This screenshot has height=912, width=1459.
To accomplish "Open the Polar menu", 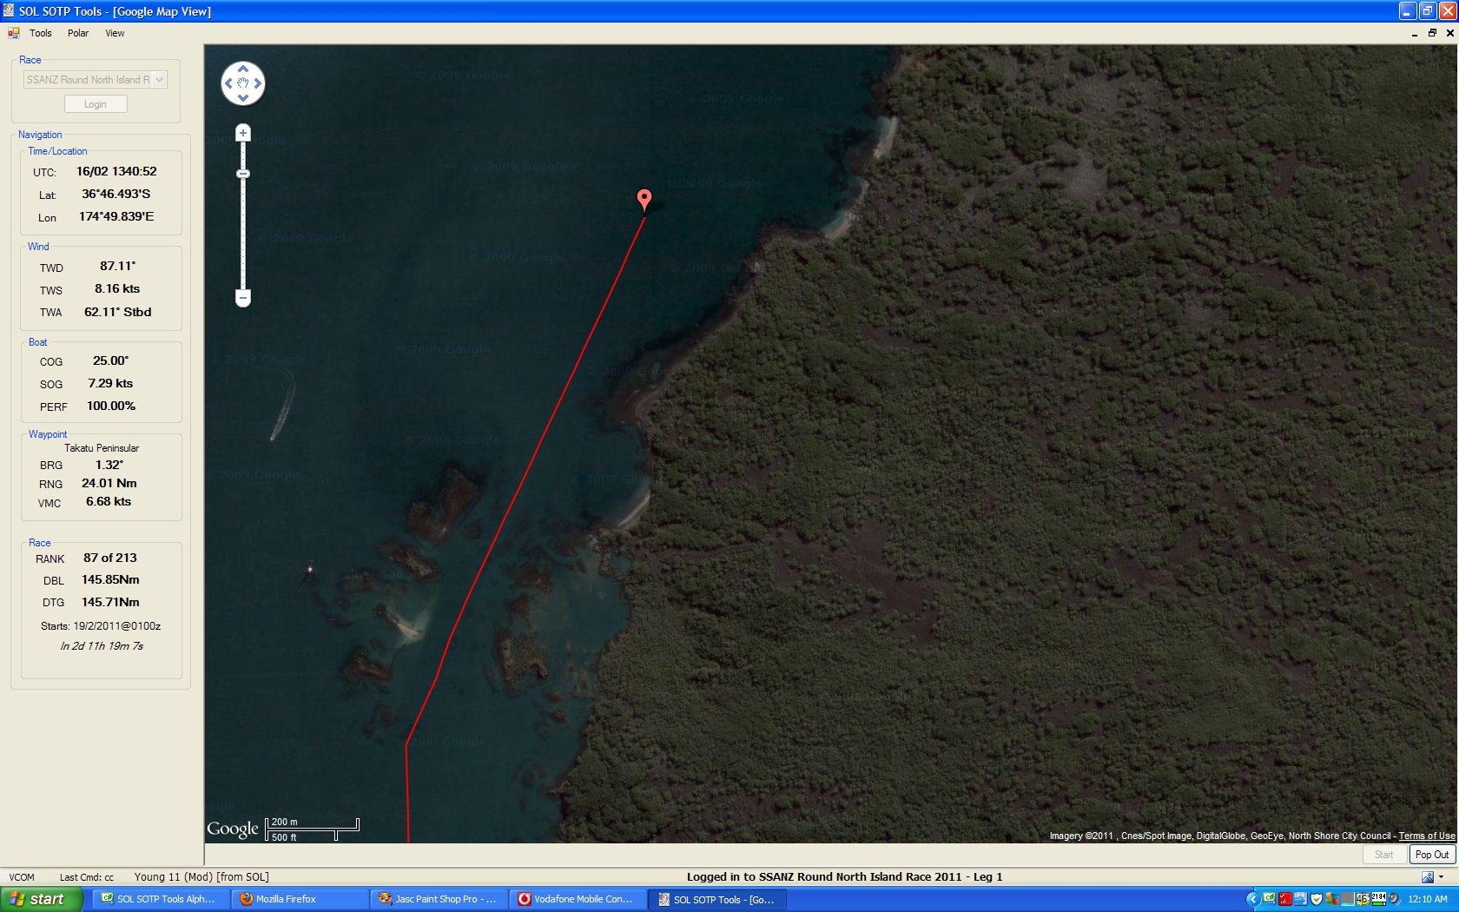I will click(x=78, y=33).
